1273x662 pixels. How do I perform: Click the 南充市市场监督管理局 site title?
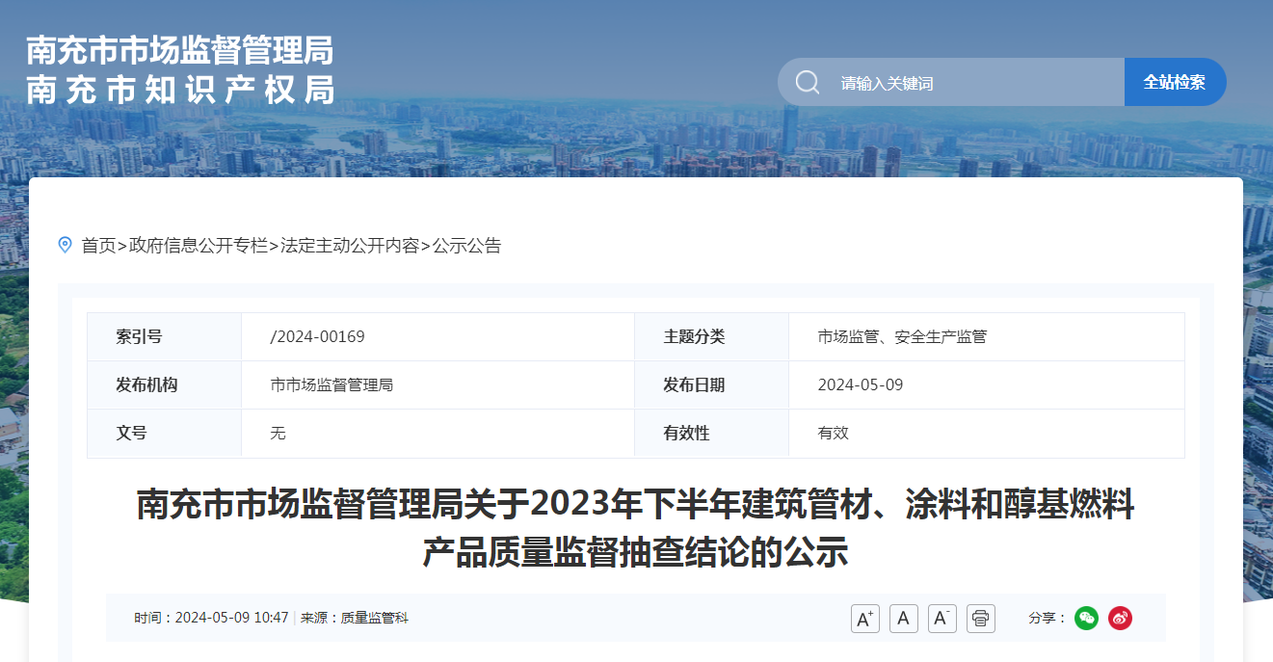tap(180, 50)
